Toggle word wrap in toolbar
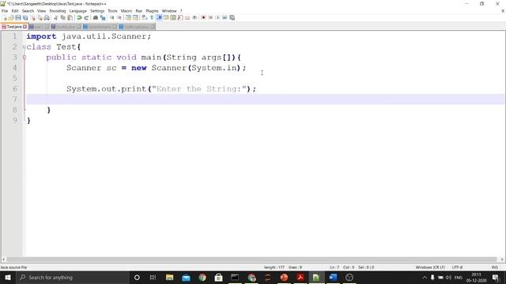This screenshot has width=506, height=284. point(144,17)
